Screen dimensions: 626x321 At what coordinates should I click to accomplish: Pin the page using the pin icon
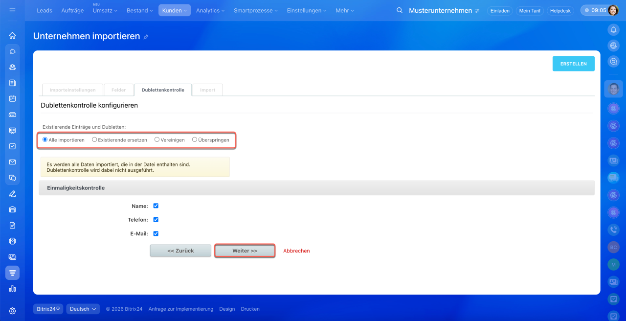[146, 37]
